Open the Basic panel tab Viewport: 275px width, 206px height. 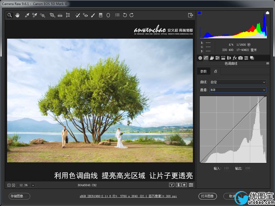coord(200,58)
